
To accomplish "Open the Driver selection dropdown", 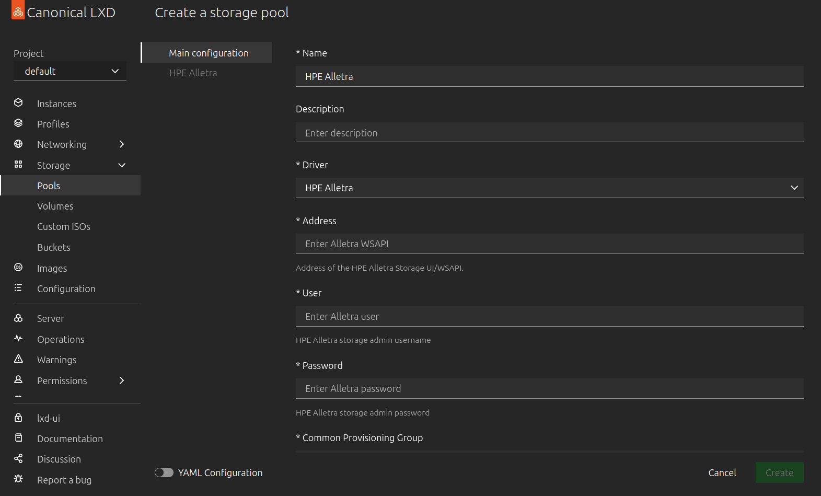I will (549, 188).
